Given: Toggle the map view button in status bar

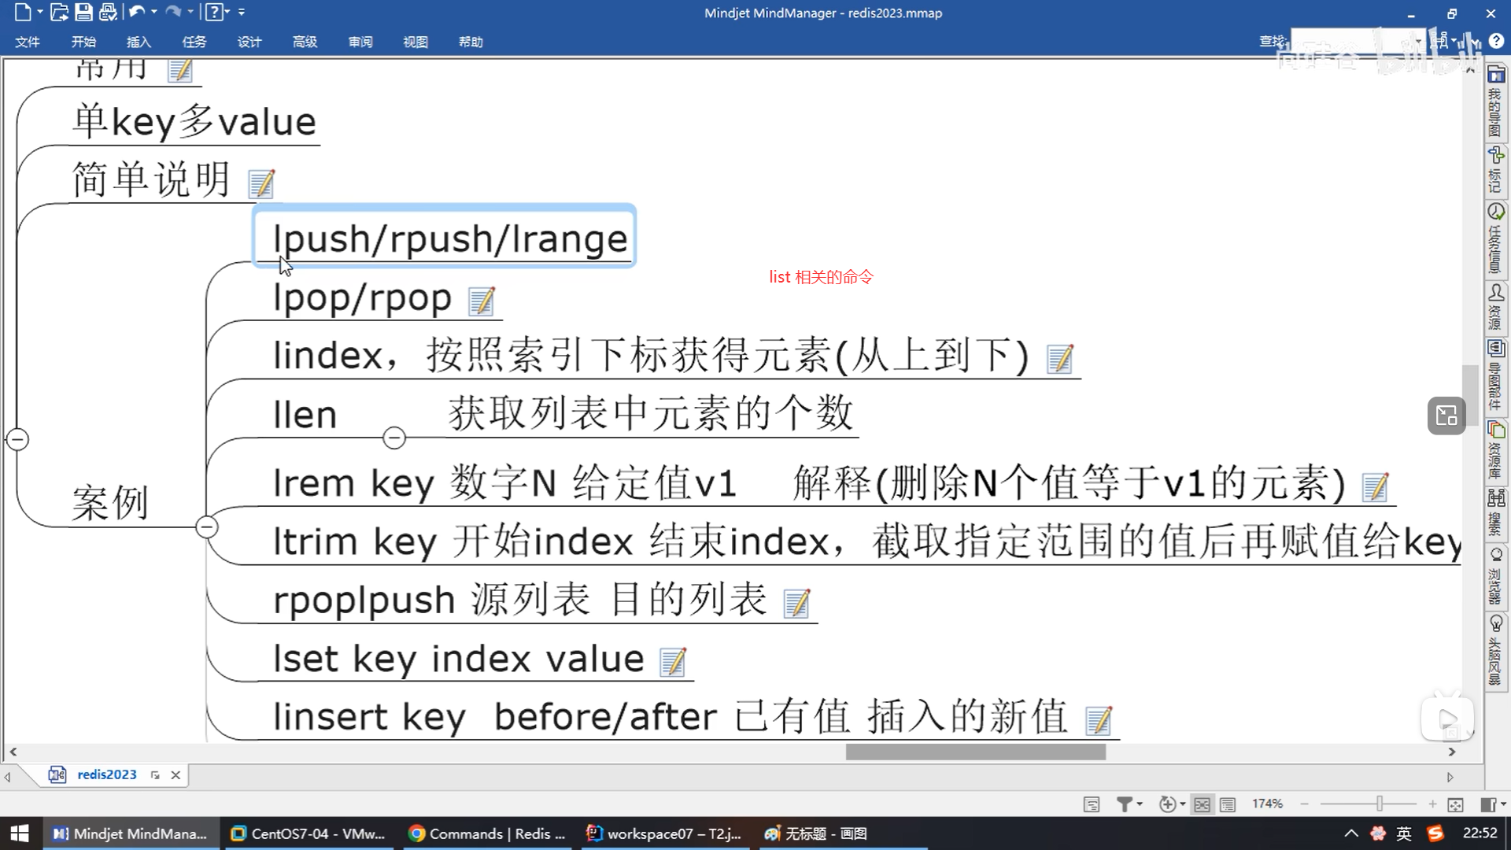Looking at the screenshot, I should 1202,804.
